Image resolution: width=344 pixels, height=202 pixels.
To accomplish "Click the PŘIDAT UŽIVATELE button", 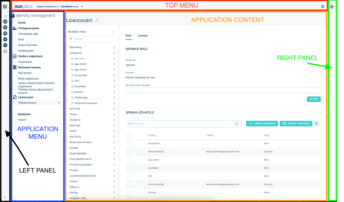I will [x=262, y=124].
